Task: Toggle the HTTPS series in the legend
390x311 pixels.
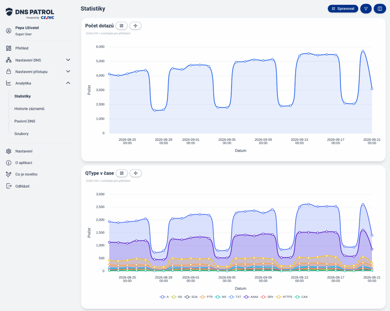Action: (x=284, y=297)
